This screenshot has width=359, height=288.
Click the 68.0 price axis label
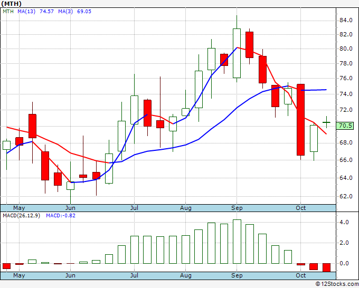346,143
